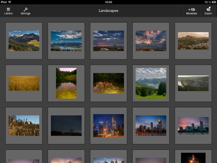Open the Library panel

(x=8, y=11)
